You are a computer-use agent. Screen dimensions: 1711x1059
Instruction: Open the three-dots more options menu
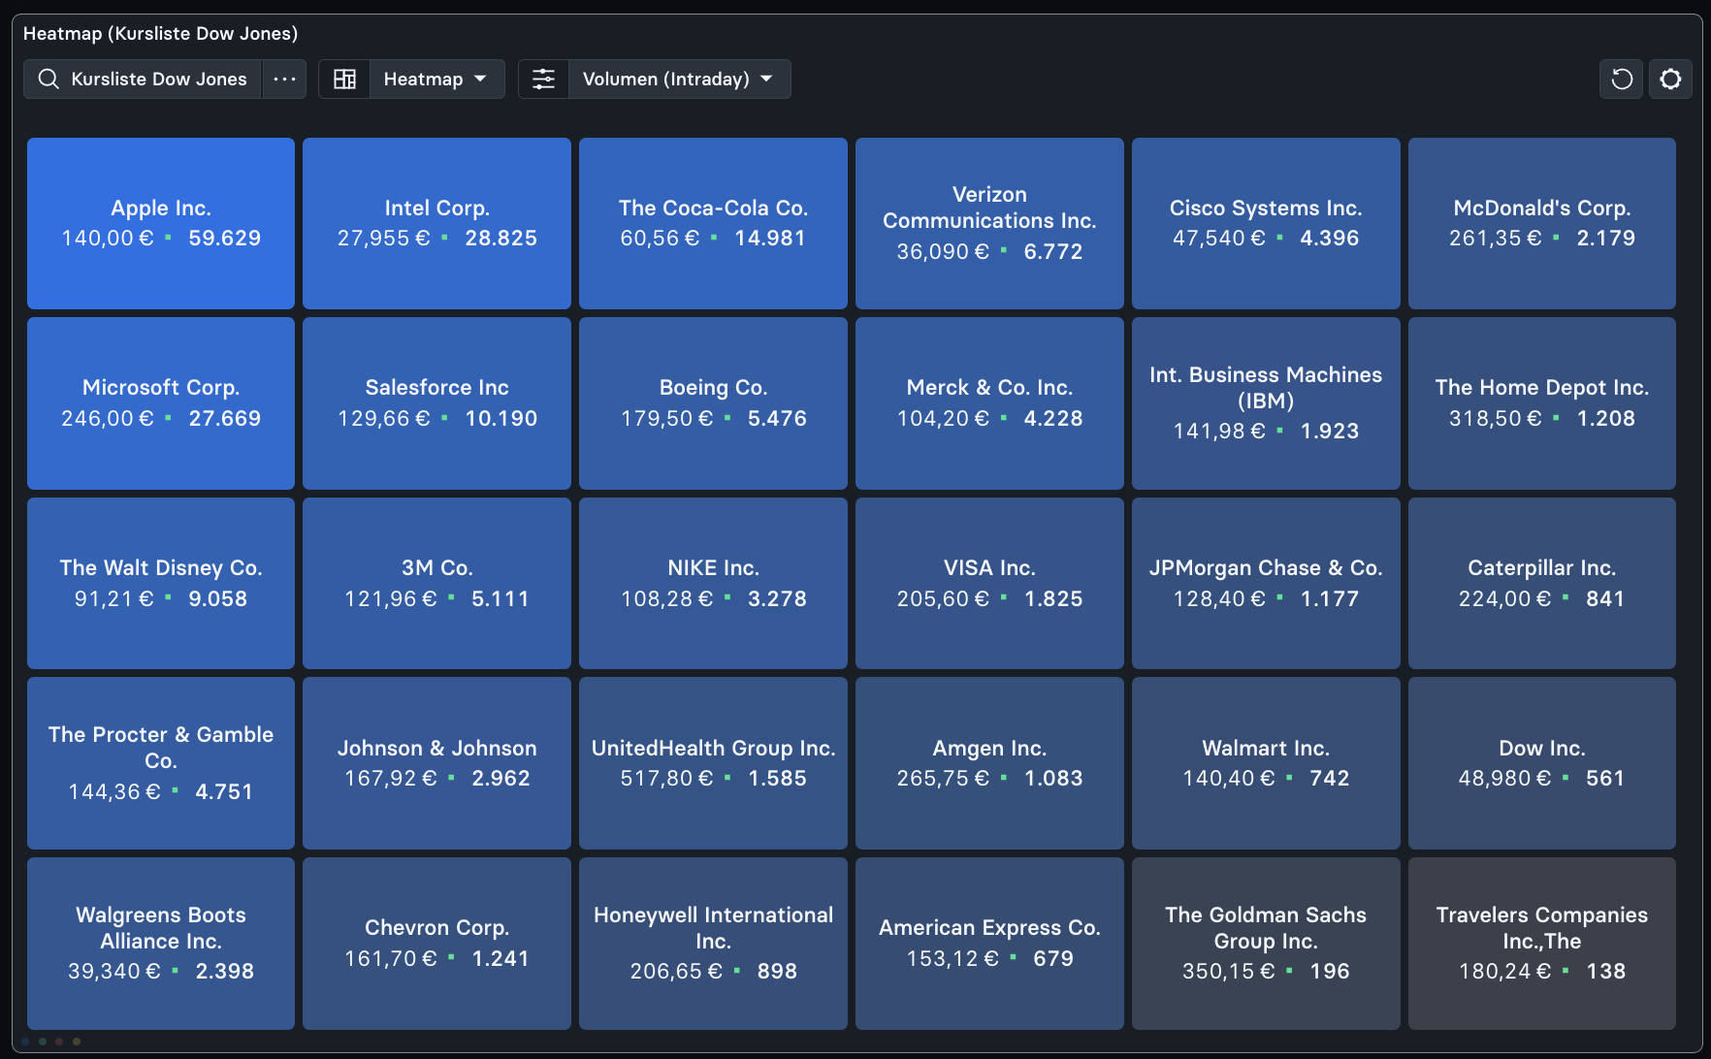(284, 79)
